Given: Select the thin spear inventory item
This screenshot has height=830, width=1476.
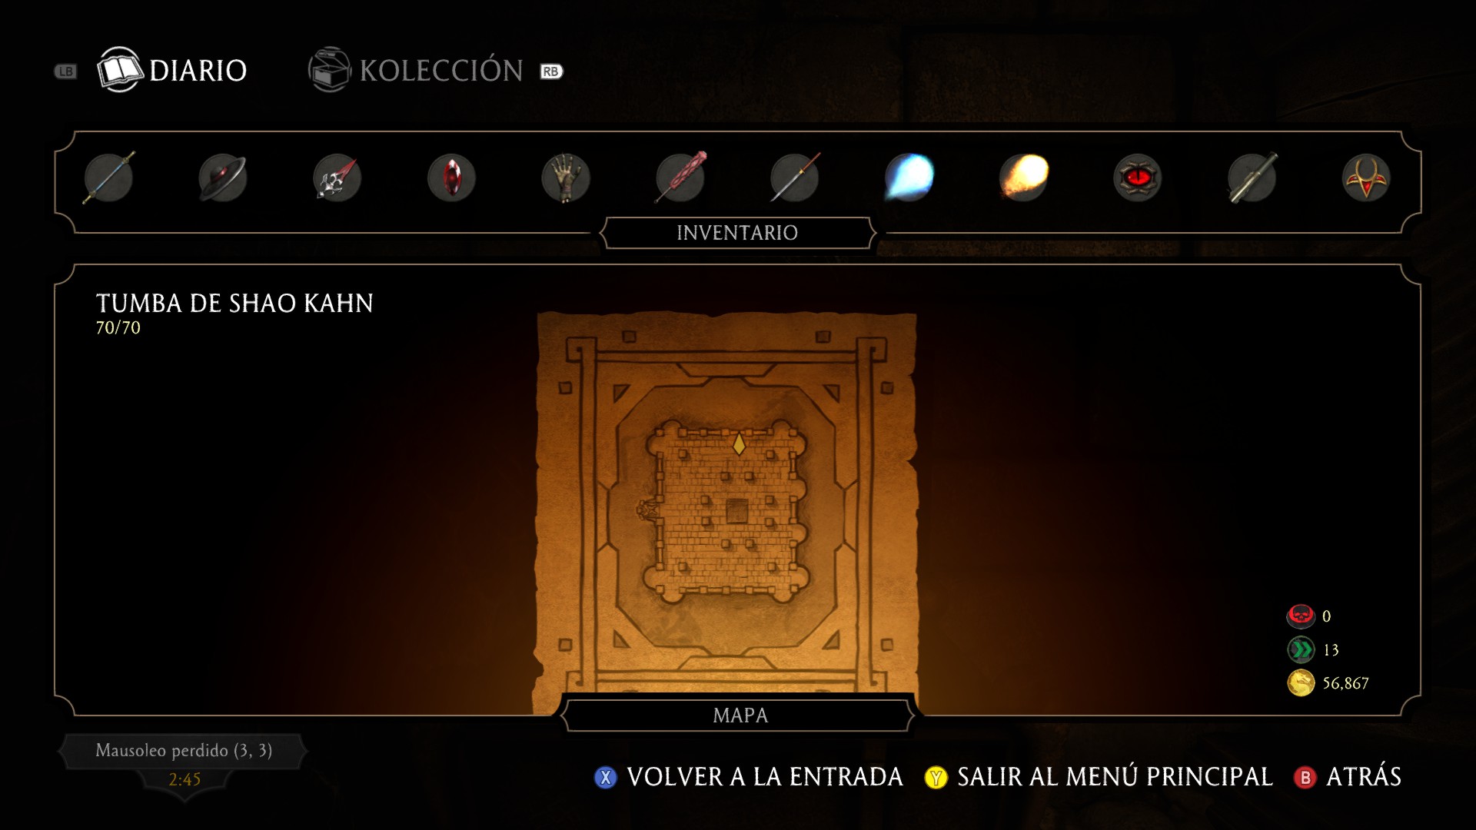Looking at the screenshot, I should tap(795, 178).
